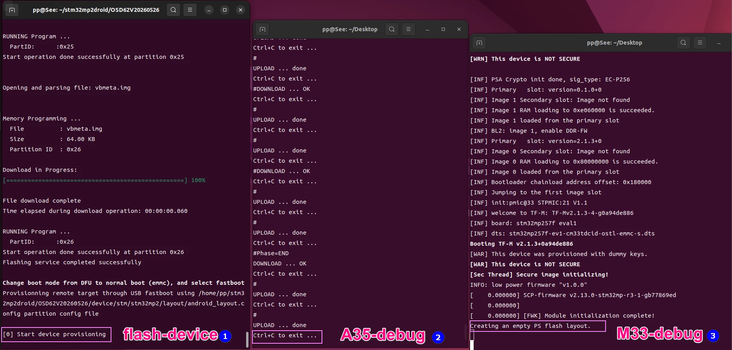
Task: Open hamburger menu in OSD62V20260526 terminal
Action: point(190,10)
